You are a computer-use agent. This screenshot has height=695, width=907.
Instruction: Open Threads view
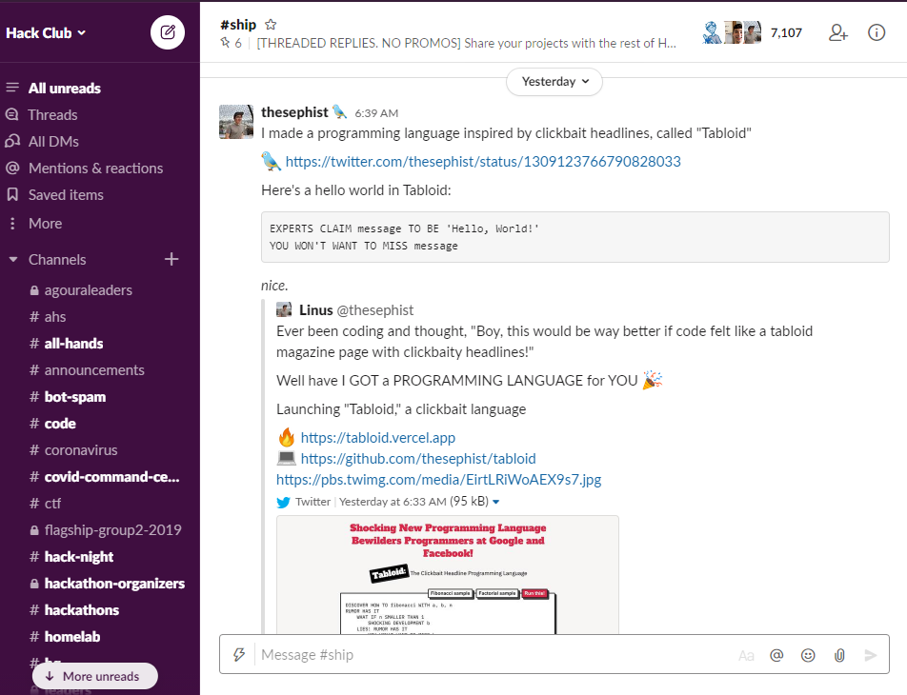point(52,114)
